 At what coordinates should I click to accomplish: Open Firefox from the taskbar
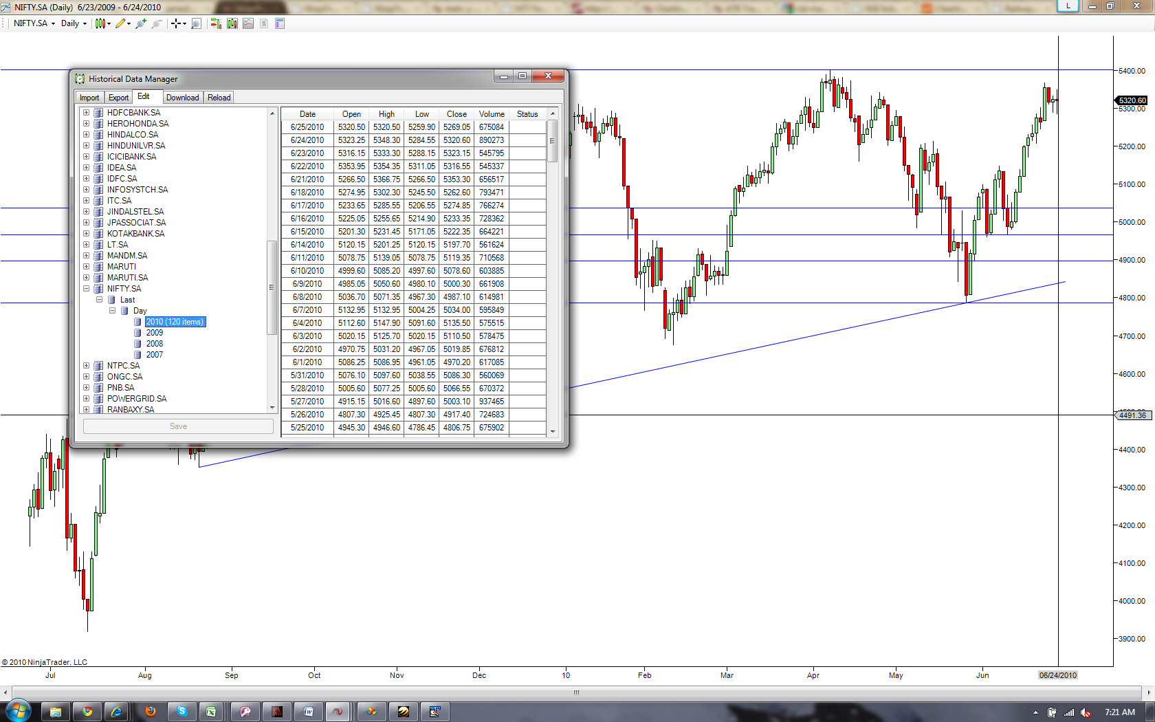point(151,712)
